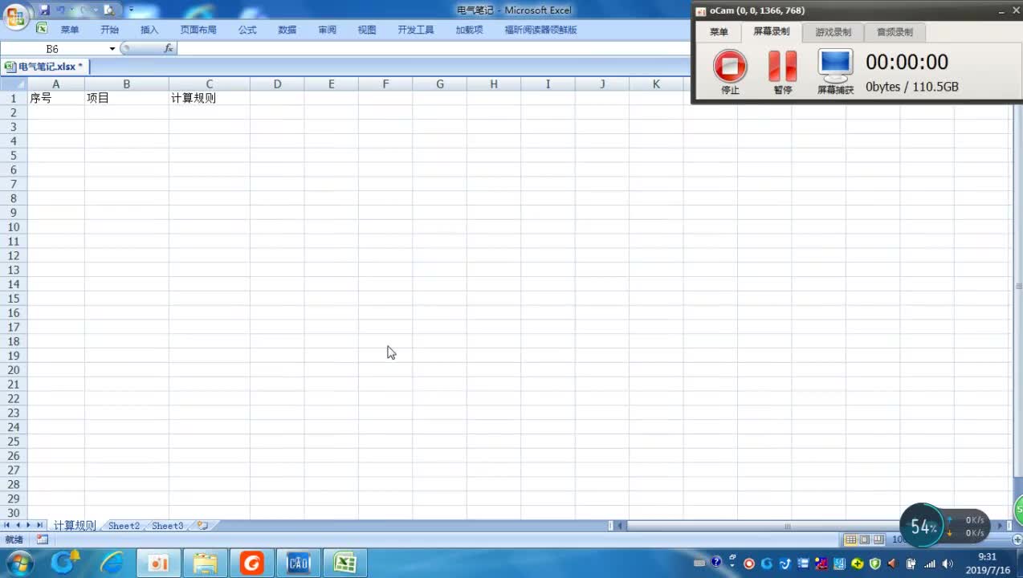Click the volume speaker tray icon

[948, 564]
